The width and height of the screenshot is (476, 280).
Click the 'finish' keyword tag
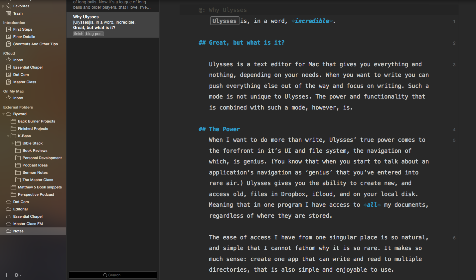[79, 34]
